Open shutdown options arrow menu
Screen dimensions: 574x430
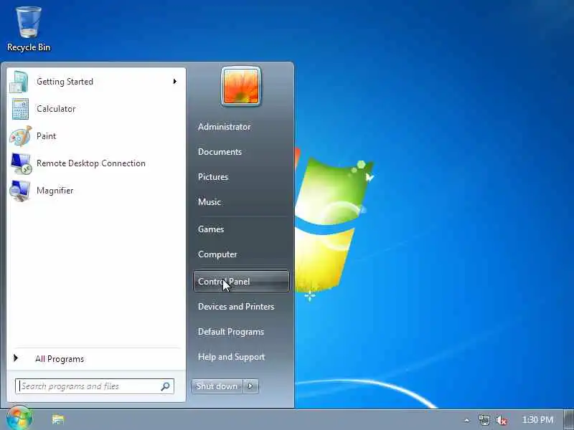point(250,386)
